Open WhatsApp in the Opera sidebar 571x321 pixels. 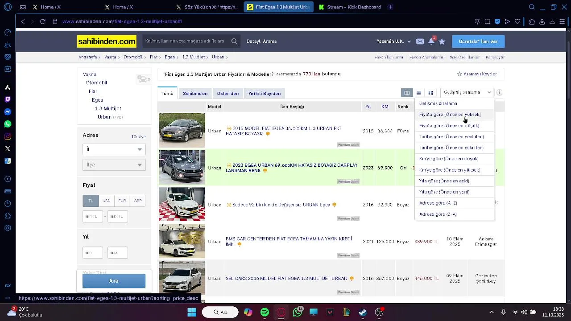coord(8,124)
